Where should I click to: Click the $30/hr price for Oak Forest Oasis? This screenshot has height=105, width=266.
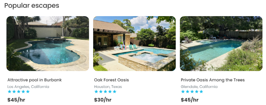tap(103, 100)
